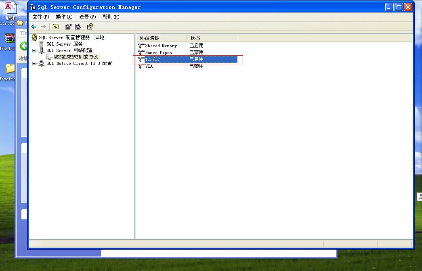Open Properties via the toolbar icon
Image resolution: width=422 pixels, height=271 pixels.
pyautogui.click(x=68, y=26)
